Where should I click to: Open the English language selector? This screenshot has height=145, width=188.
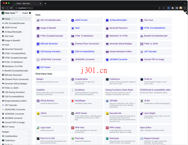[25, 13]
